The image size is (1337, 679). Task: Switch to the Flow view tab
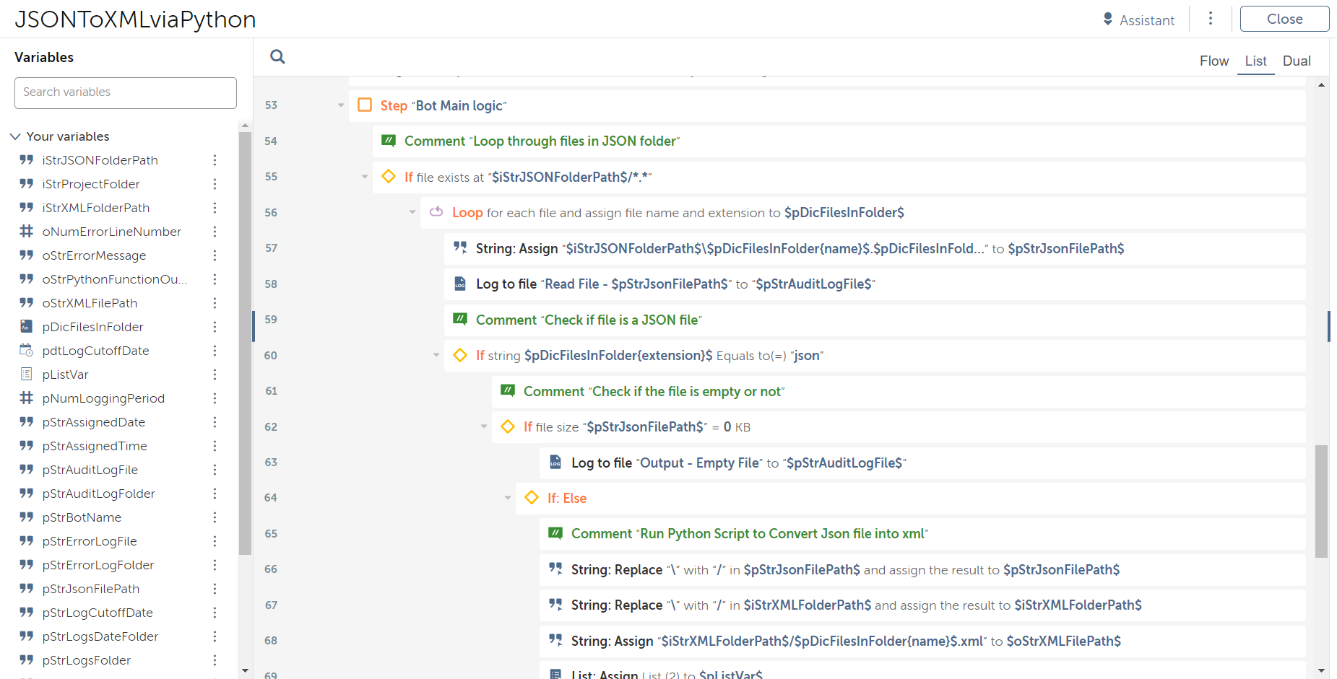click(x=1213, y=61)
